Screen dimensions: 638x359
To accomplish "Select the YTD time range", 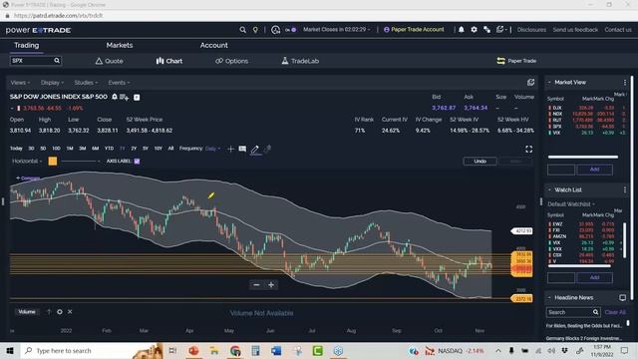I will click(x=109, y=149).
